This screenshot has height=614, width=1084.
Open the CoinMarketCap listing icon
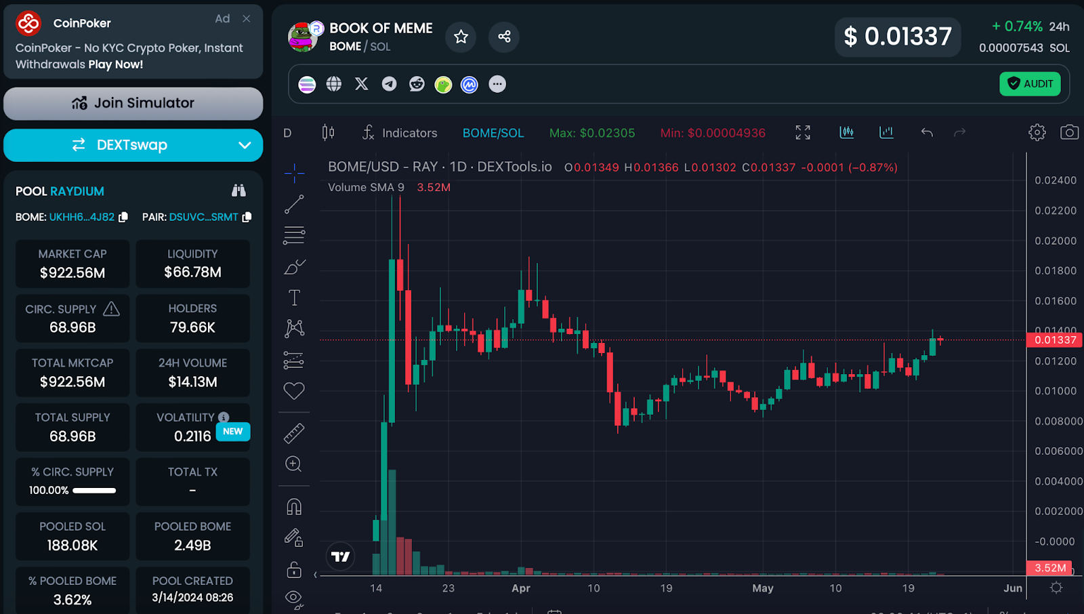pos(470,84)
